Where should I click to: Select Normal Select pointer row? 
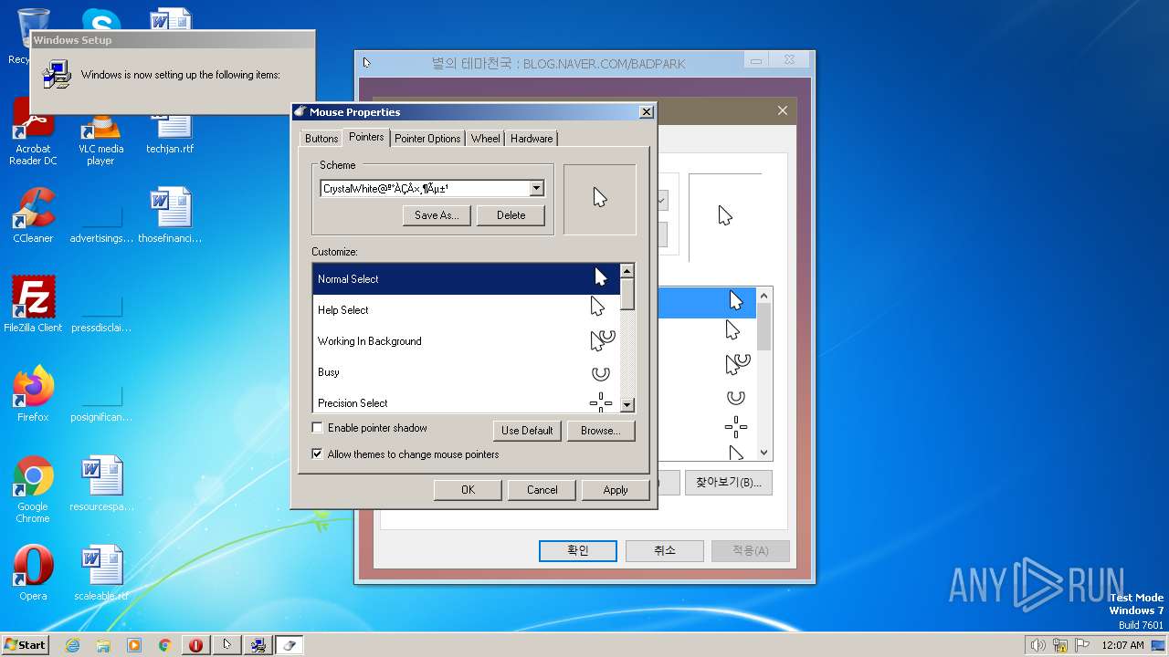point(466,279)
